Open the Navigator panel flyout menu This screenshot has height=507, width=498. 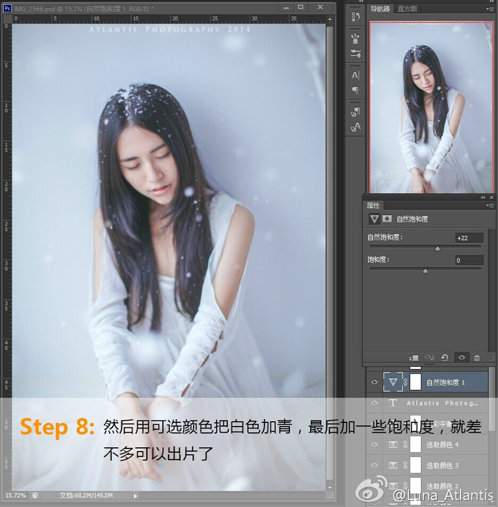click(x=490, y=9)
